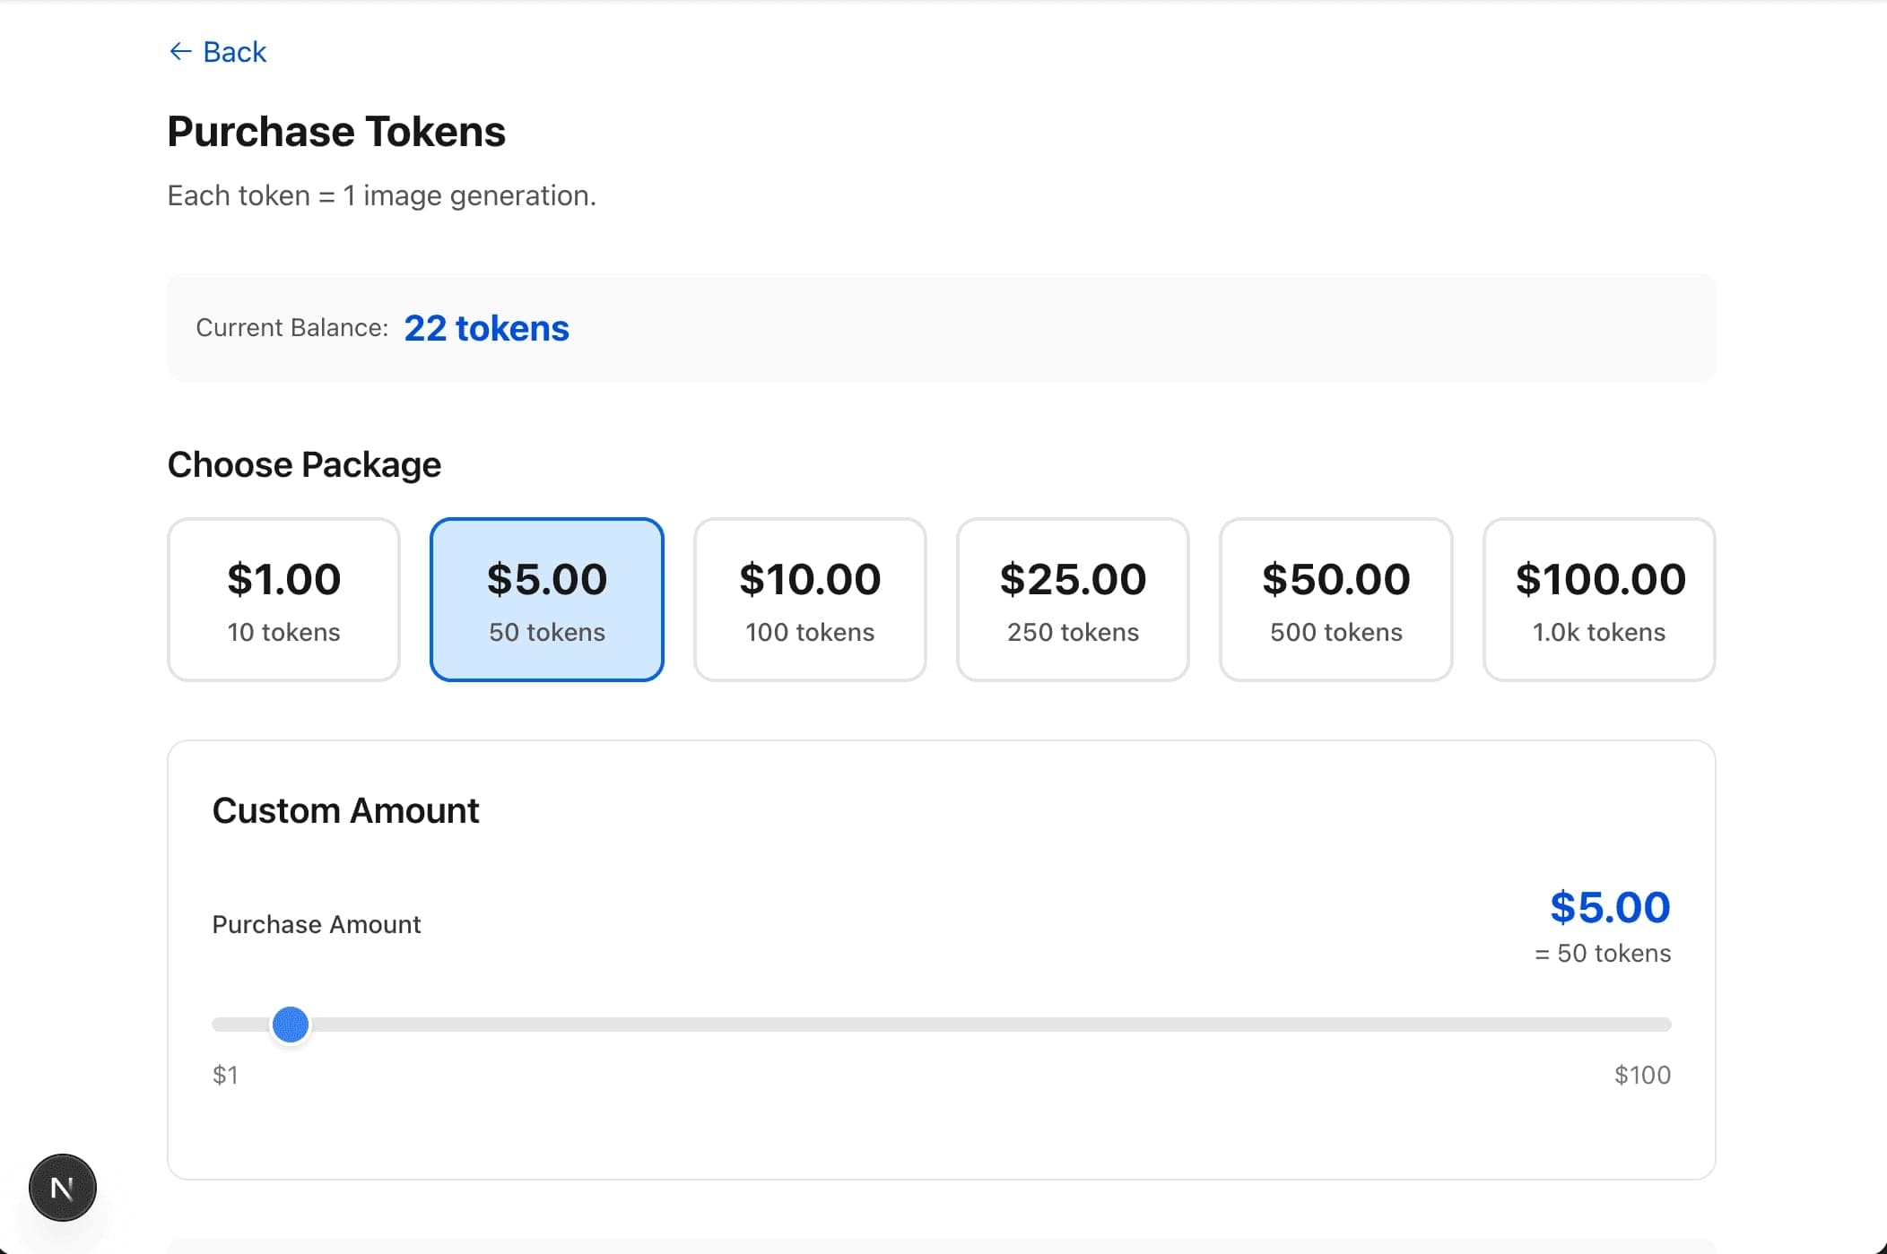Click the '$1' slider minimum label
Viewport: 1887px width, 1254px height.
click(225, 1075)
